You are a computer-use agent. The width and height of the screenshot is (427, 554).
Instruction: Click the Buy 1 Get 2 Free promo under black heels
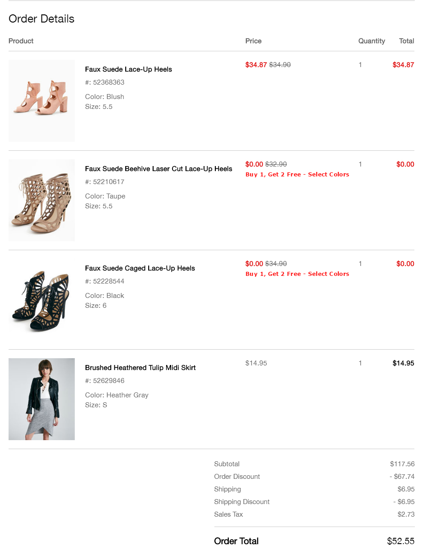coord(297,274)
